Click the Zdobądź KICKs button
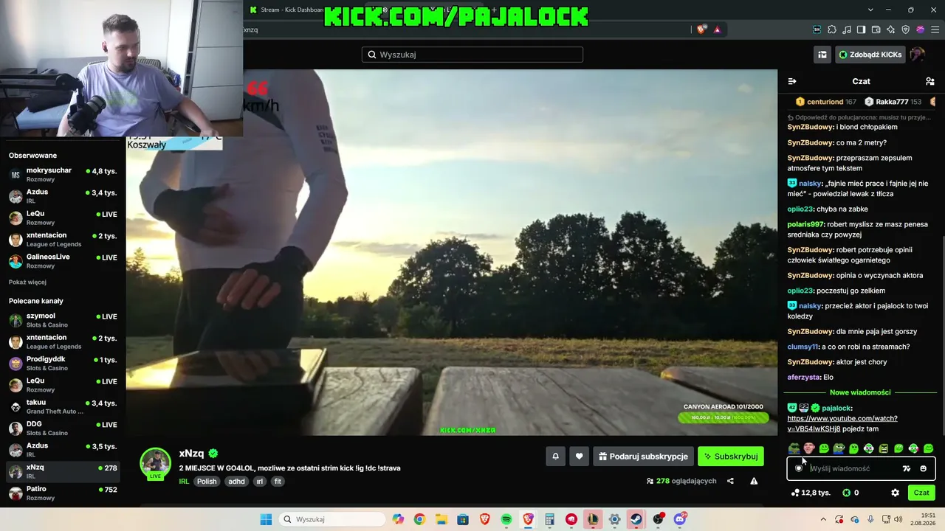 click(x=870, y=55)
